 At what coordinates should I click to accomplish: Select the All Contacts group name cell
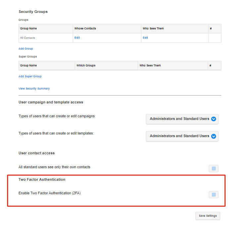(x=46, y=38)
